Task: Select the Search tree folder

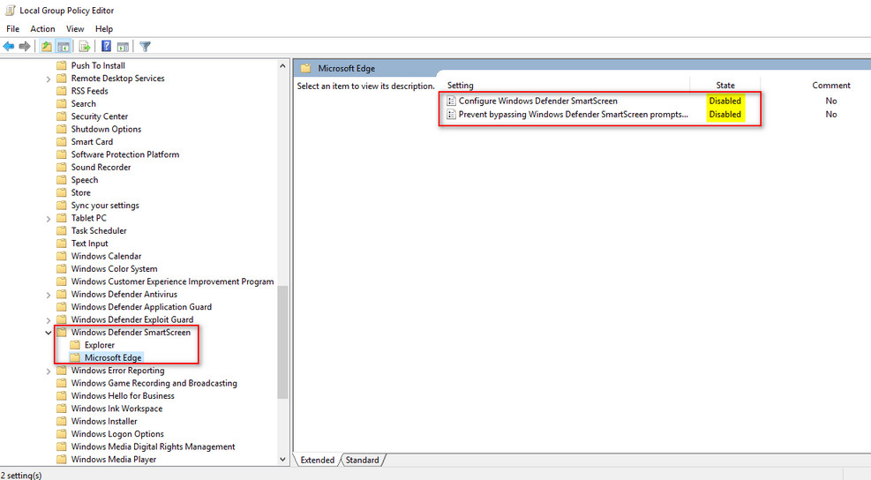Action: 83,103
